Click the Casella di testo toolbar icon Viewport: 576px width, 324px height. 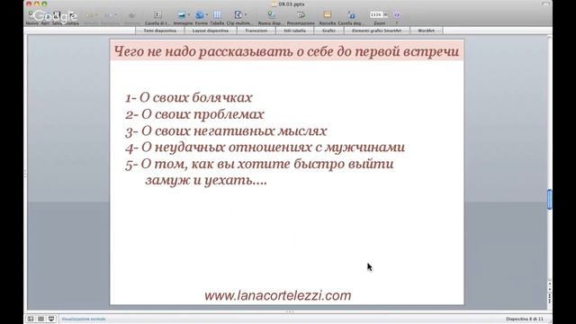157,14
